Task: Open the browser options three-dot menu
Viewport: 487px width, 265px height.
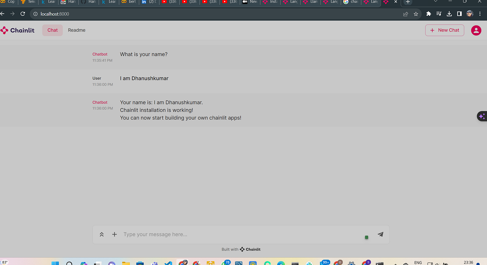Action: pos(480,14)
